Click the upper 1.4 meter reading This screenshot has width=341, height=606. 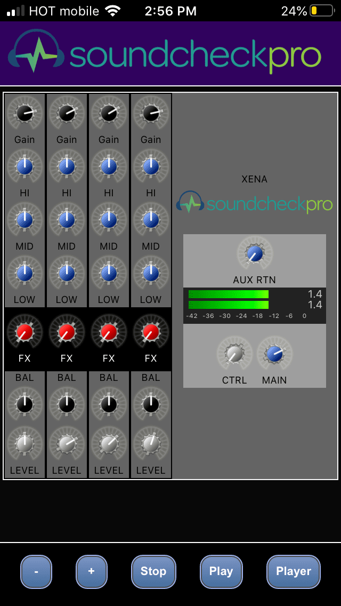[315, 294]
